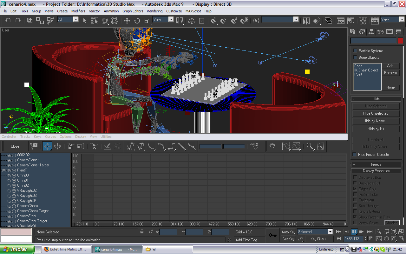
Task: Open the Layer Manager
Action: coord(329,21)
